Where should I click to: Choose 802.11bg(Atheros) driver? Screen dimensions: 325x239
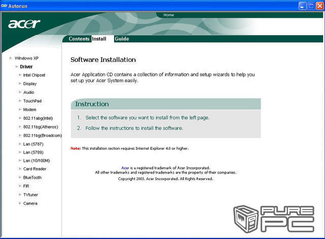tap(41, 127)
